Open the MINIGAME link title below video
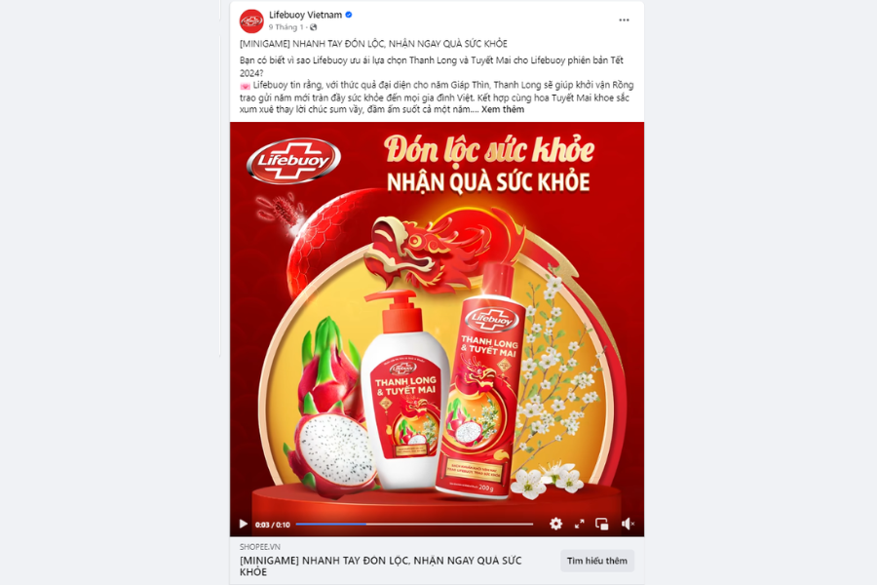Screen dimensions: 877x585 [x=380, y=565]
